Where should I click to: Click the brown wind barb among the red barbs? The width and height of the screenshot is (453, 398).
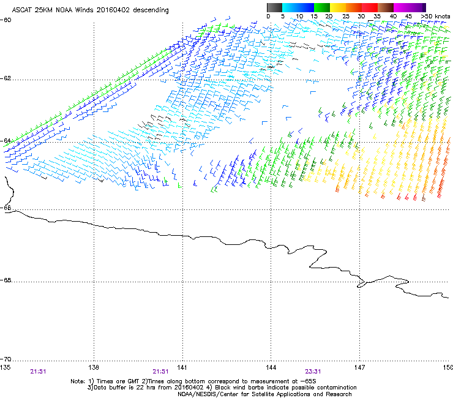pyautogui.click(x=424, y=198)
